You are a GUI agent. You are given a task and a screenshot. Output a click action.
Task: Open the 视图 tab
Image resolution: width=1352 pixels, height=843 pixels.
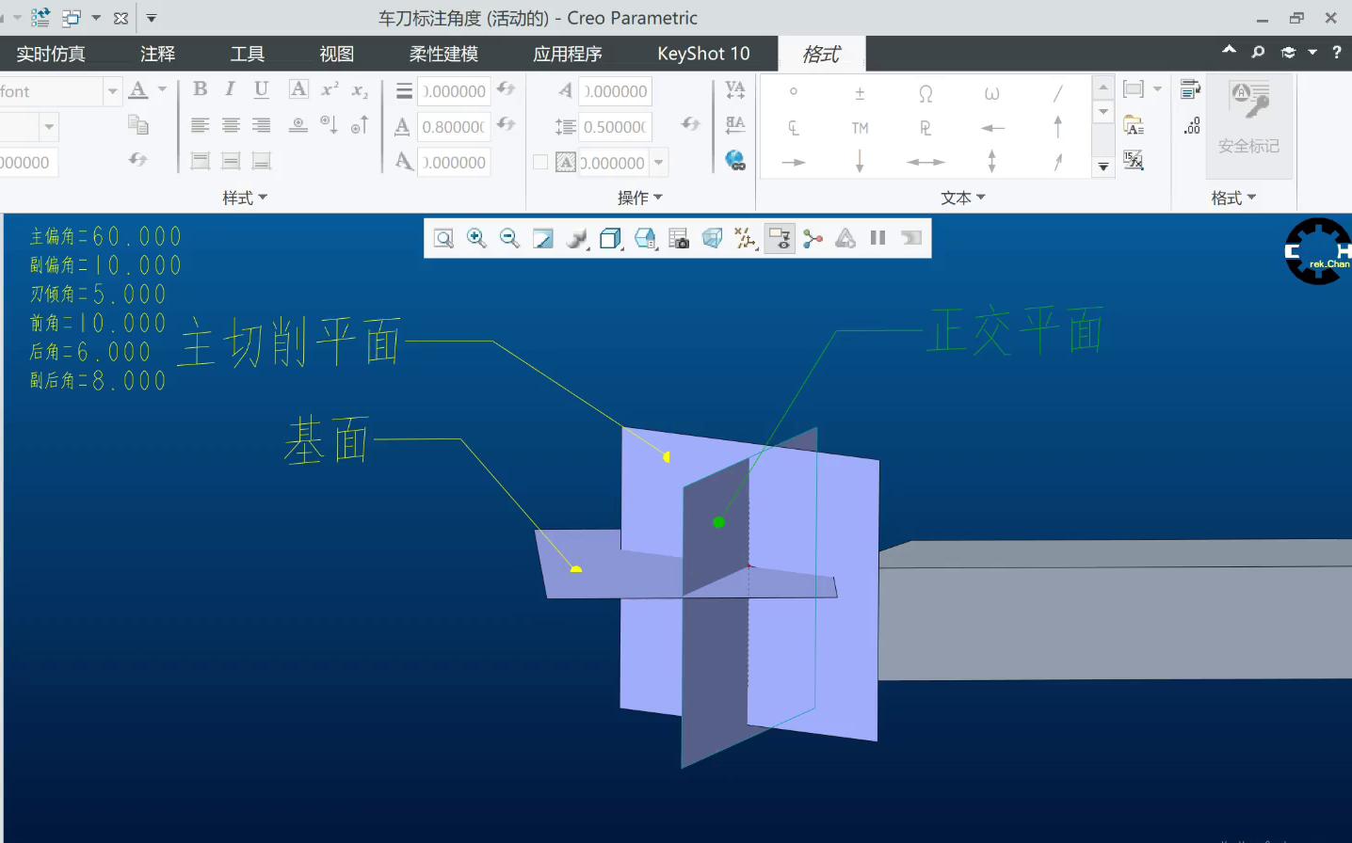(x=336, y=54)
